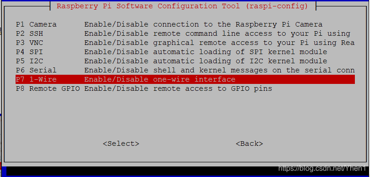Click the Raspberry Pi Camera connection description

tap(204, 24)
